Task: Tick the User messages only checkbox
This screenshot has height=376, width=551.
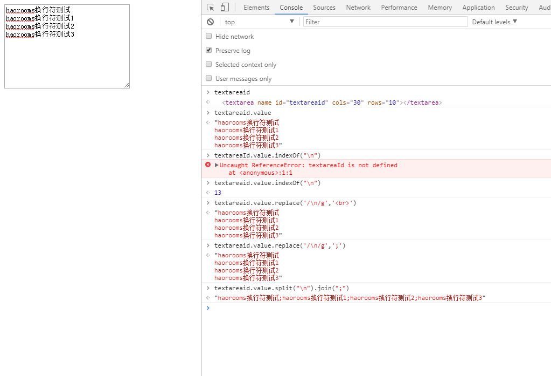Action: pos(209,78)
